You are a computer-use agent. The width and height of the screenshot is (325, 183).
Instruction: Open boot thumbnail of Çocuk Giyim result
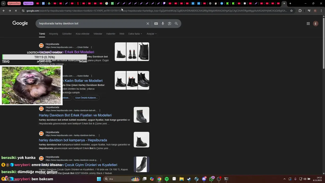point(141,164)
